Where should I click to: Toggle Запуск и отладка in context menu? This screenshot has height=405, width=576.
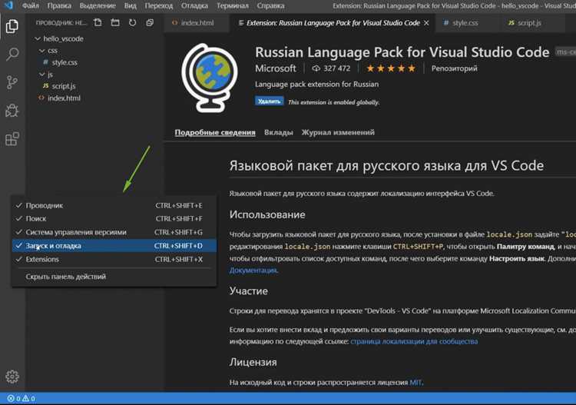click(114, 246)
